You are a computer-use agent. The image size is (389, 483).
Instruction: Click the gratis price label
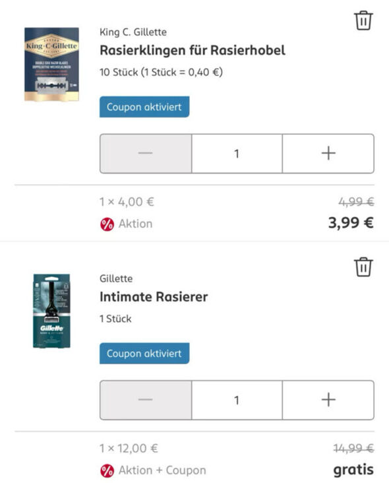[x=353, y=470]
